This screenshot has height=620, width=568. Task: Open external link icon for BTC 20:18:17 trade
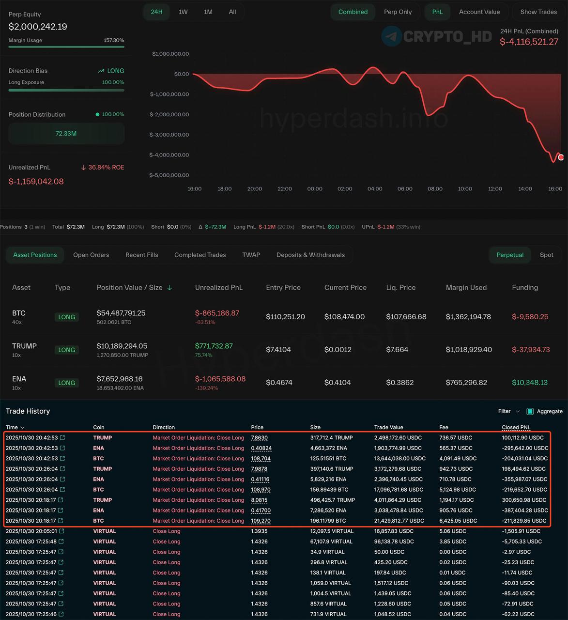61,521
